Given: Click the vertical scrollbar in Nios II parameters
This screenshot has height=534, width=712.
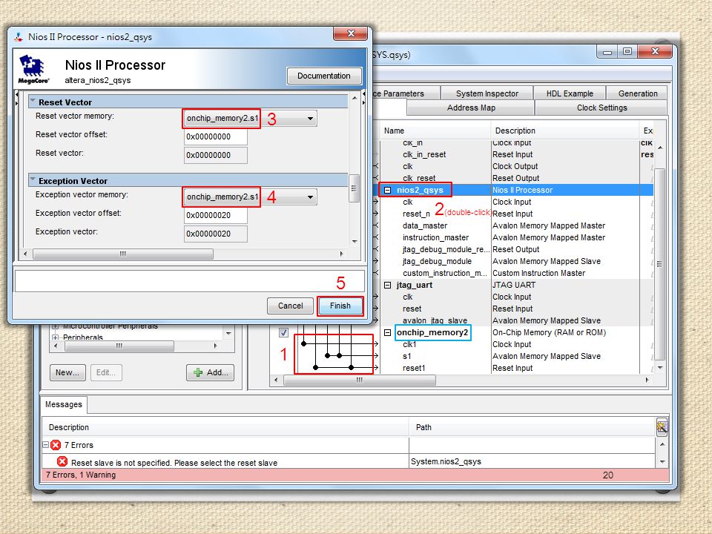Looking at the screenshot, I should (x=355, y=188).
